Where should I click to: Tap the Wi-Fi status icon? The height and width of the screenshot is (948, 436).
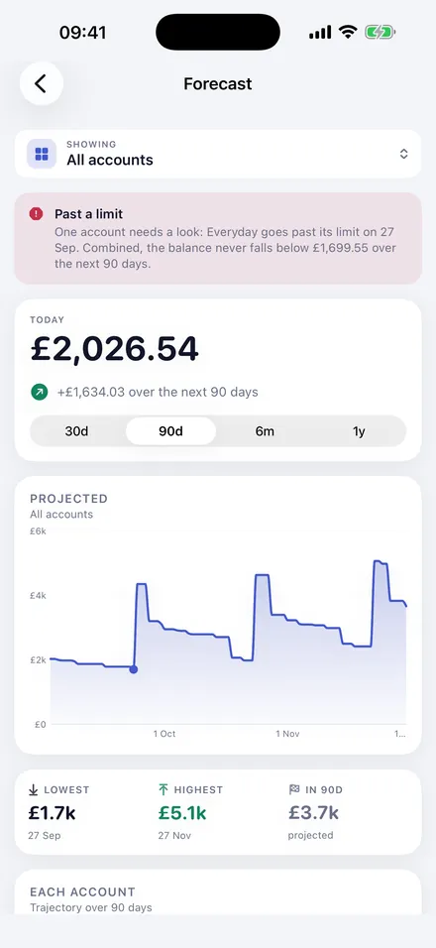pyautogui.click(x=348, y=32)
